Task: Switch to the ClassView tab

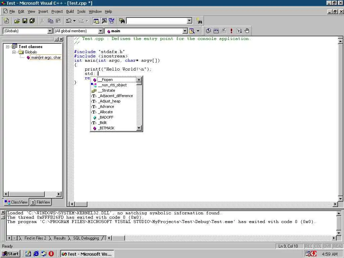Action: click(x=16, y=202)
